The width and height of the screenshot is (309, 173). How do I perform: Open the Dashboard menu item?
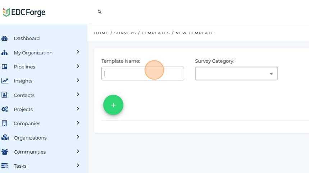(27, 38)
